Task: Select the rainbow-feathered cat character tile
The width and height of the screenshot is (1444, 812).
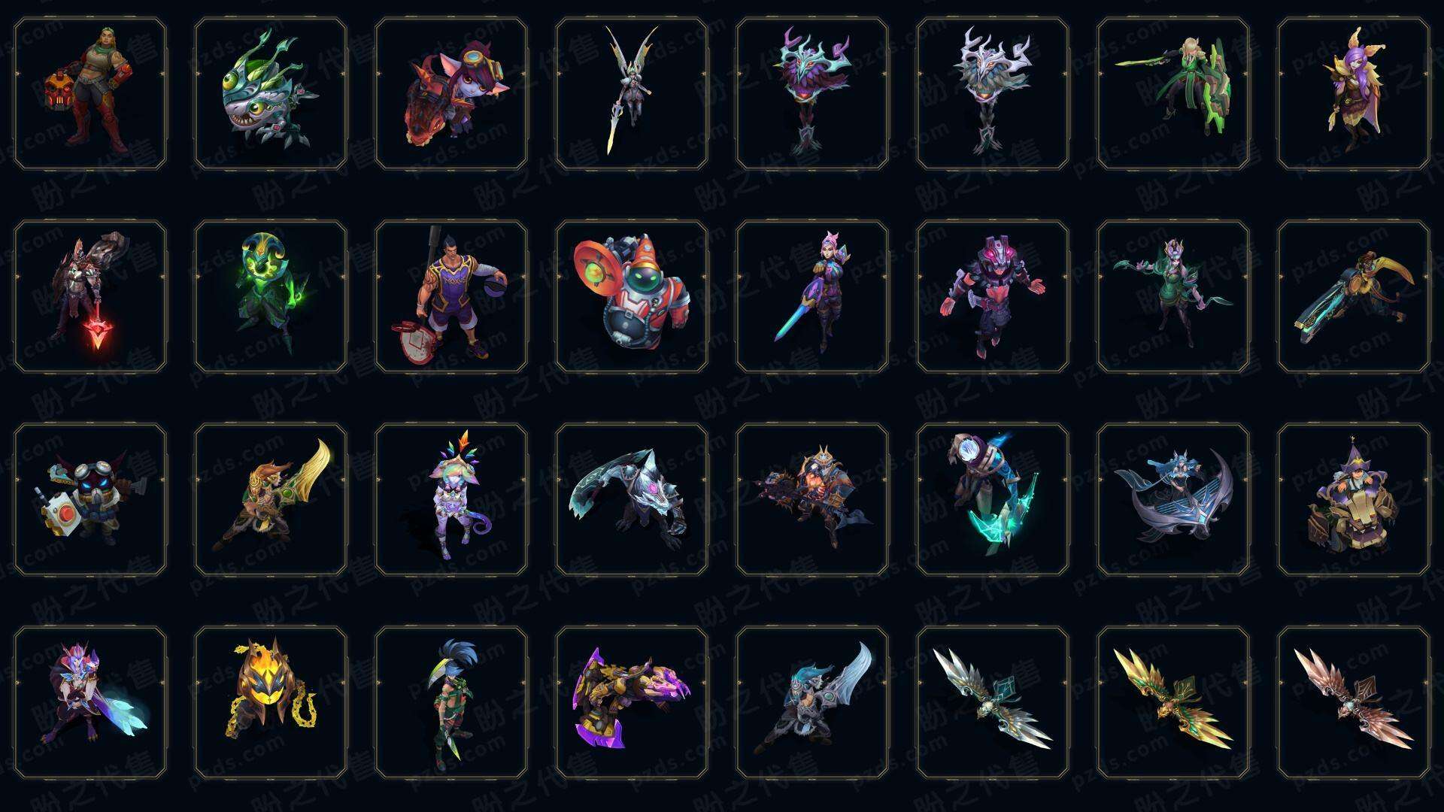Action: [x=451, y=499]
